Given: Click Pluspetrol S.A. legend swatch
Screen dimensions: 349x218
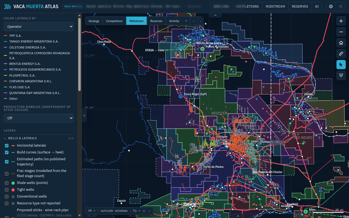Looking at the screenshot, I should click(5, 75).
